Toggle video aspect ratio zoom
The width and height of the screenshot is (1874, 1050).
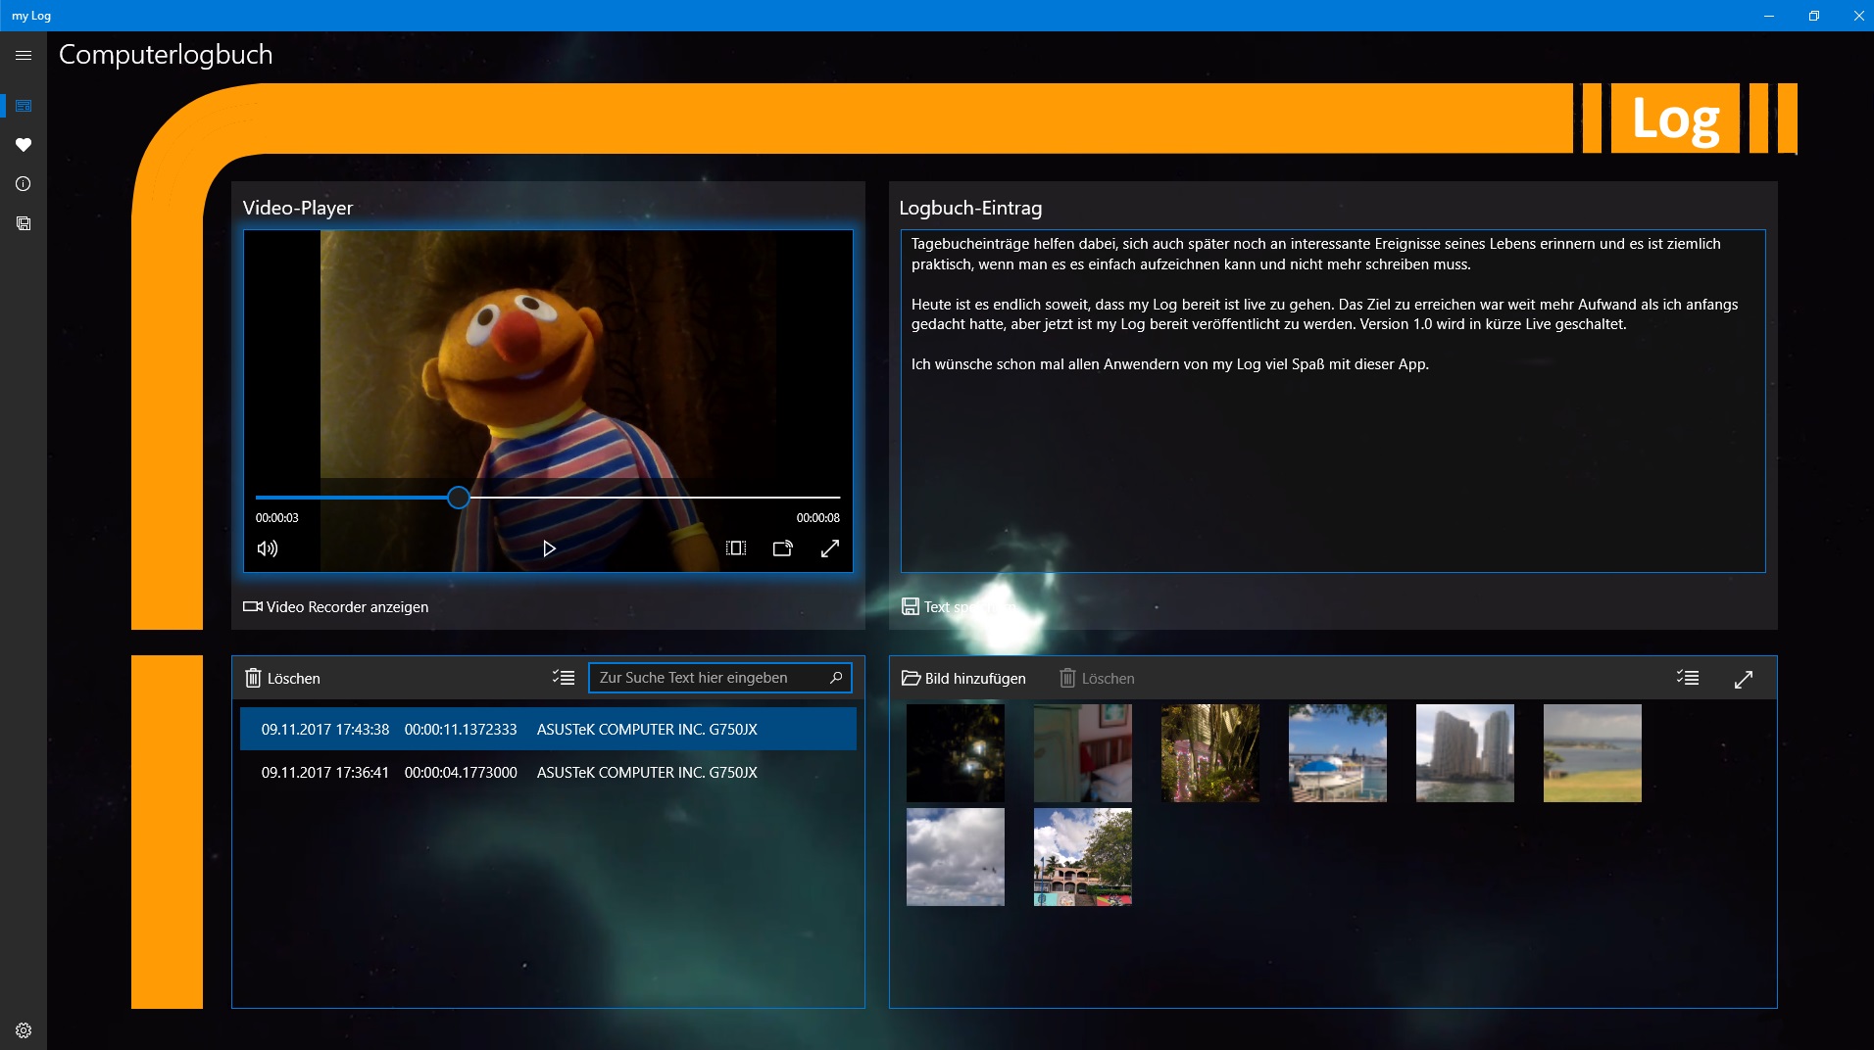tap(736, 549)
